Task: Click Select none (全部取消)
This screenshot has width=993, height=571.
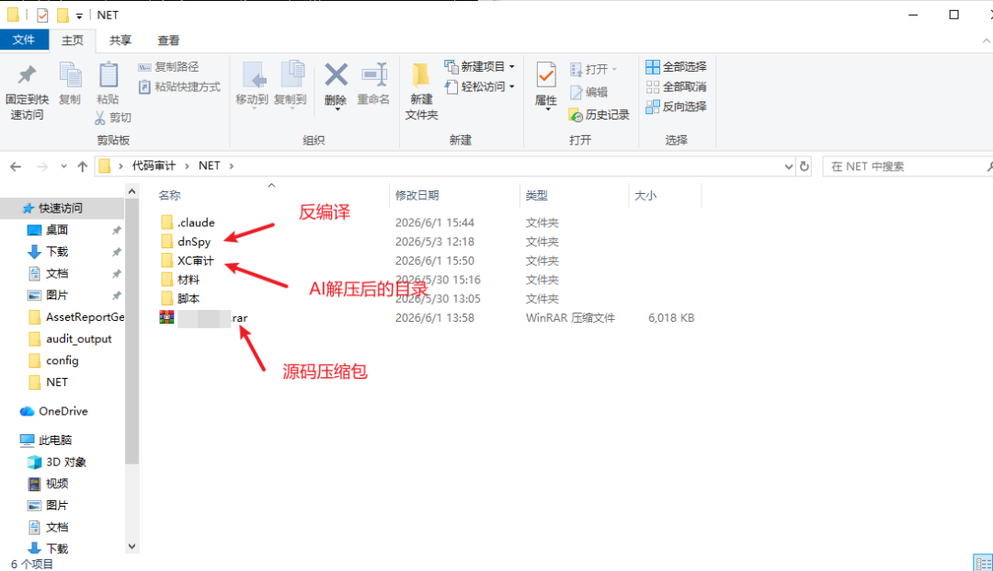Action: [x=676, y=87]
